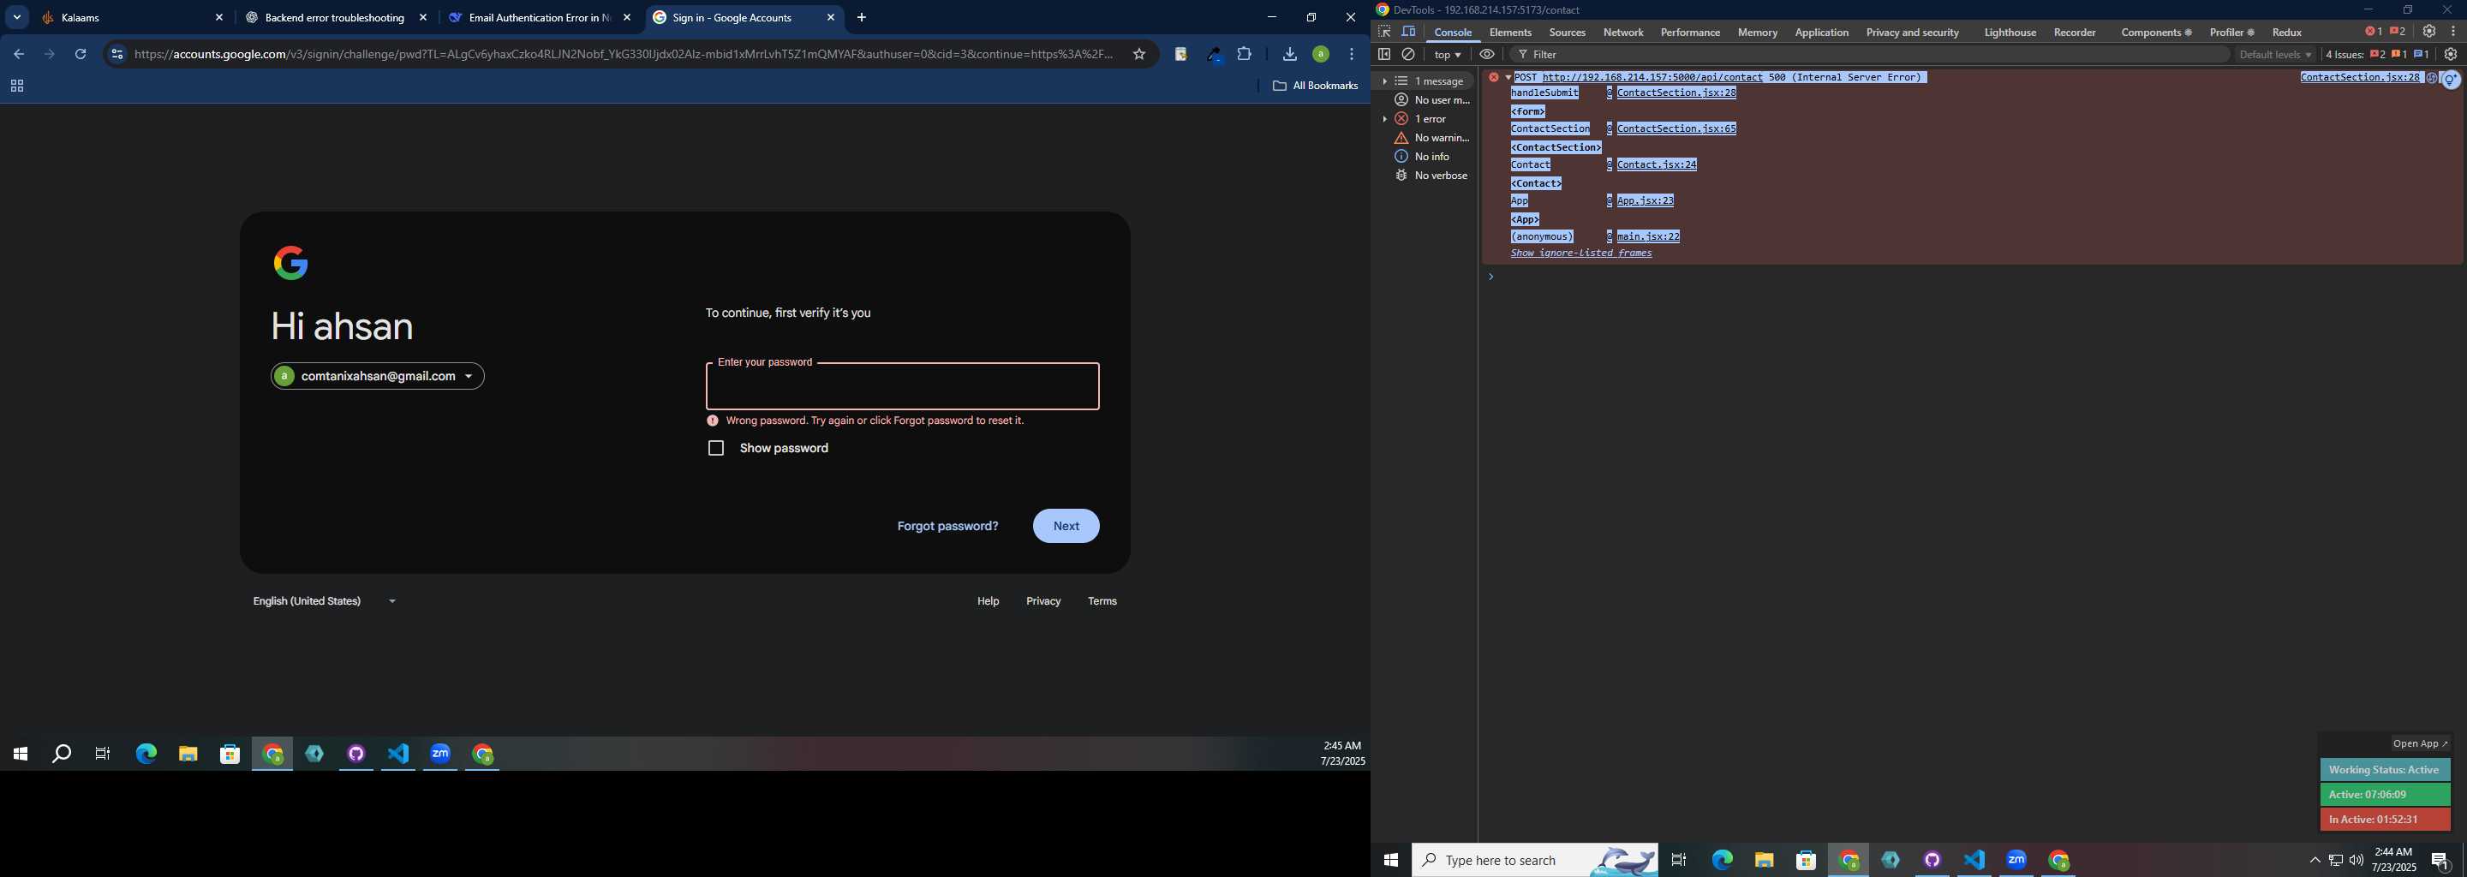Open the top JavaScript context dropdown

1447,55
